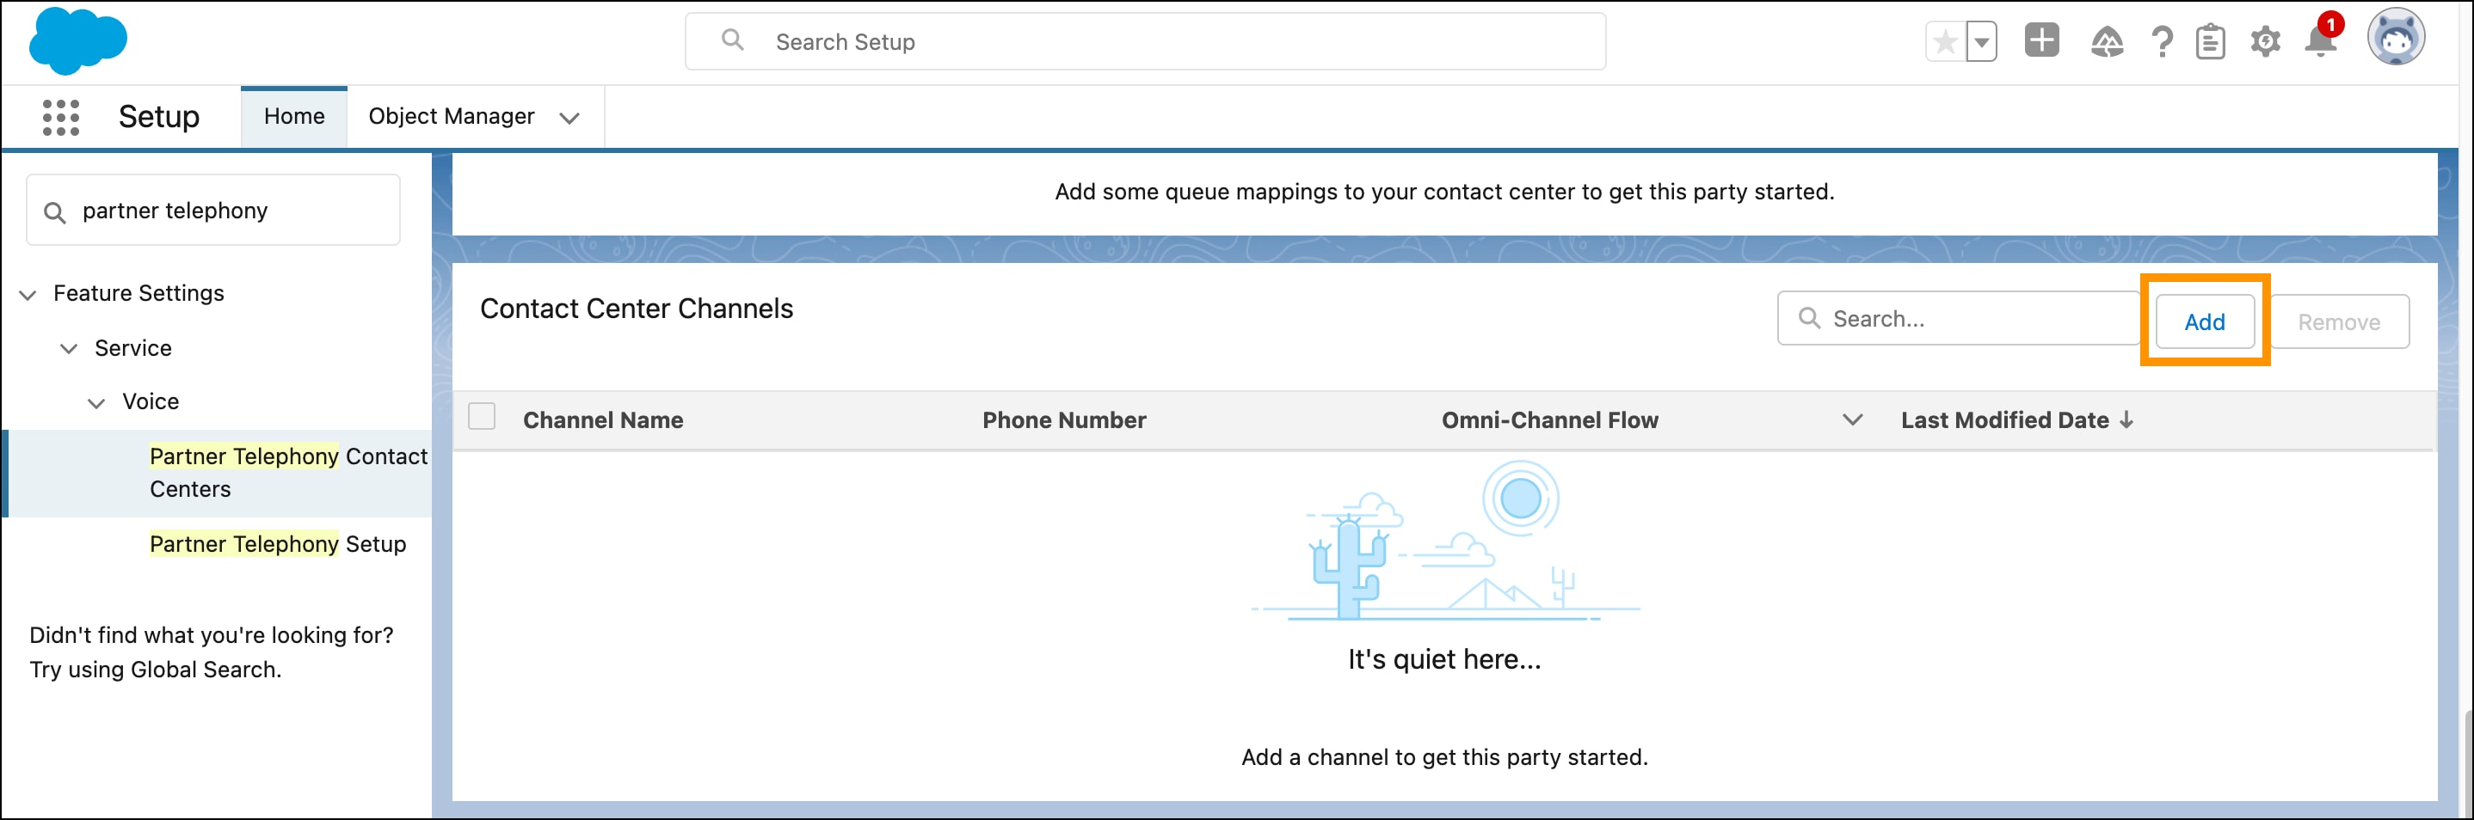Open the Setup gear icon

pos(2266,41)
